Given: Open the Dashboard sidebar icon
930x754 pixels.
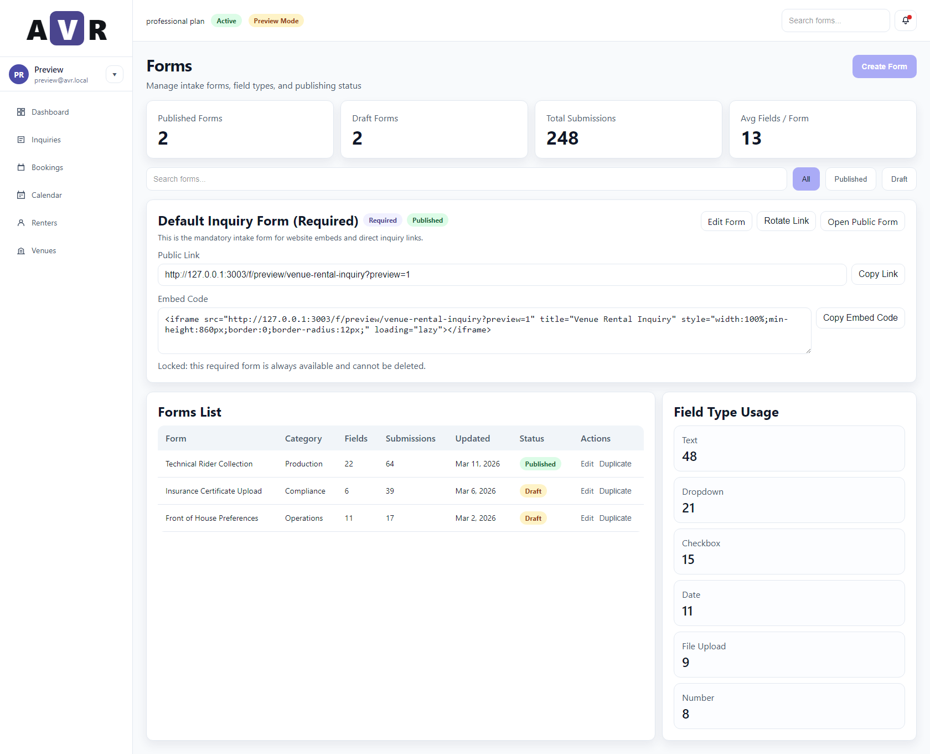Looking at the screenshot, I should [x=21, y=112].
